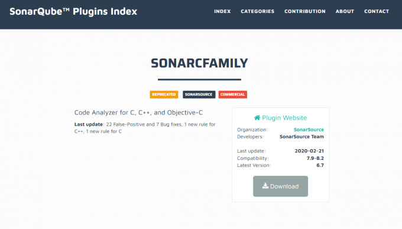Click the orange DEPRECATED badge

[x=164, y=94]
